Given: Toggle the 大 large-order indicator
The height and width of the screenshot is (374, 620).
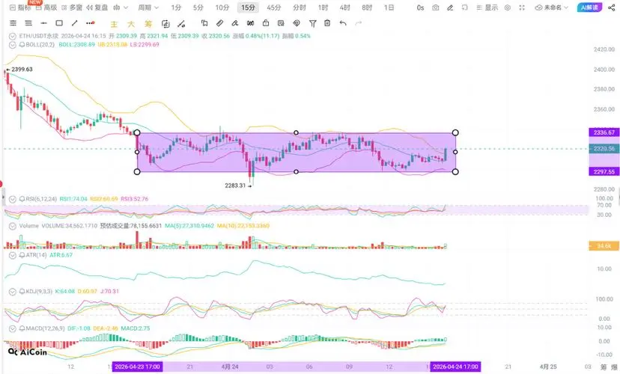Looking at the screenshot, I should click(131, 24).
